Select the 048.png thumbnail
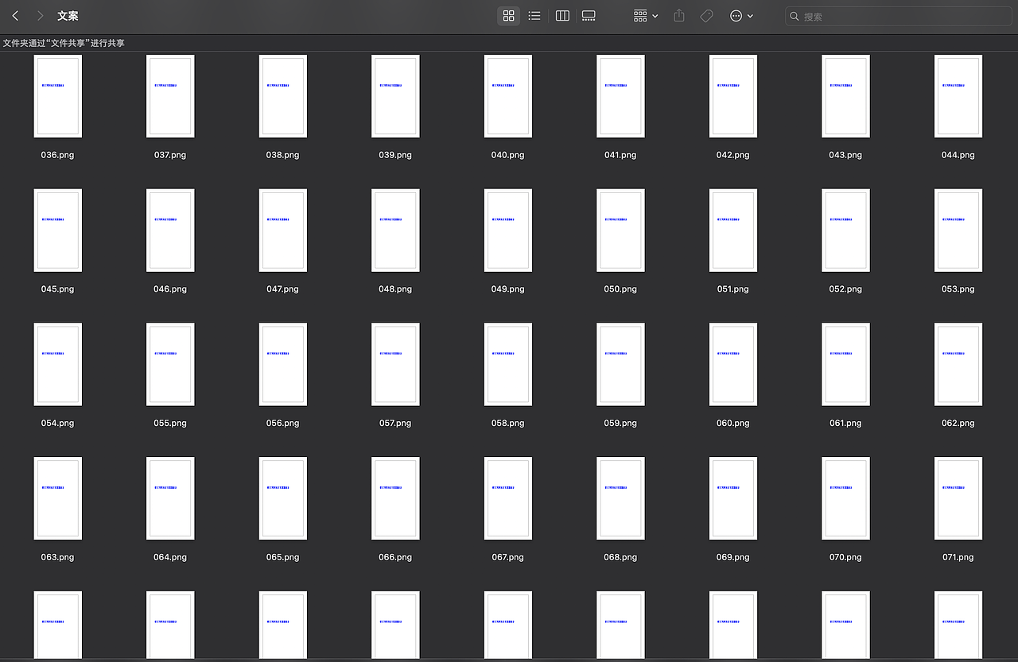 tap(395, 230)
